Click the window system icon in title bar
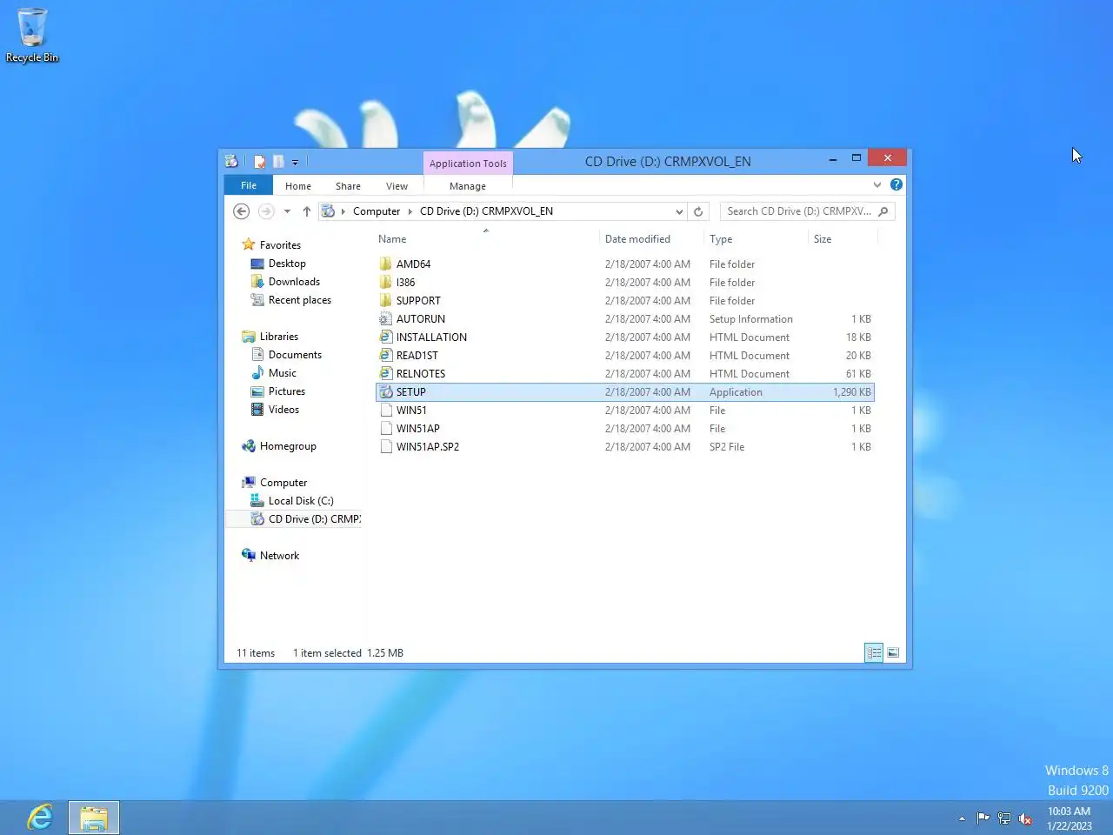 pos(231,161)
